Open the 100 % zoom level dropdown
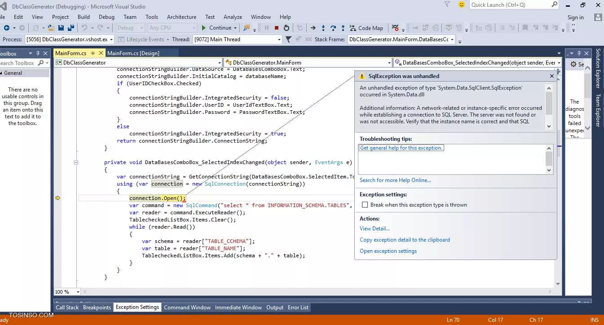The width and height of the screenshot is (604, 325). 78,292
